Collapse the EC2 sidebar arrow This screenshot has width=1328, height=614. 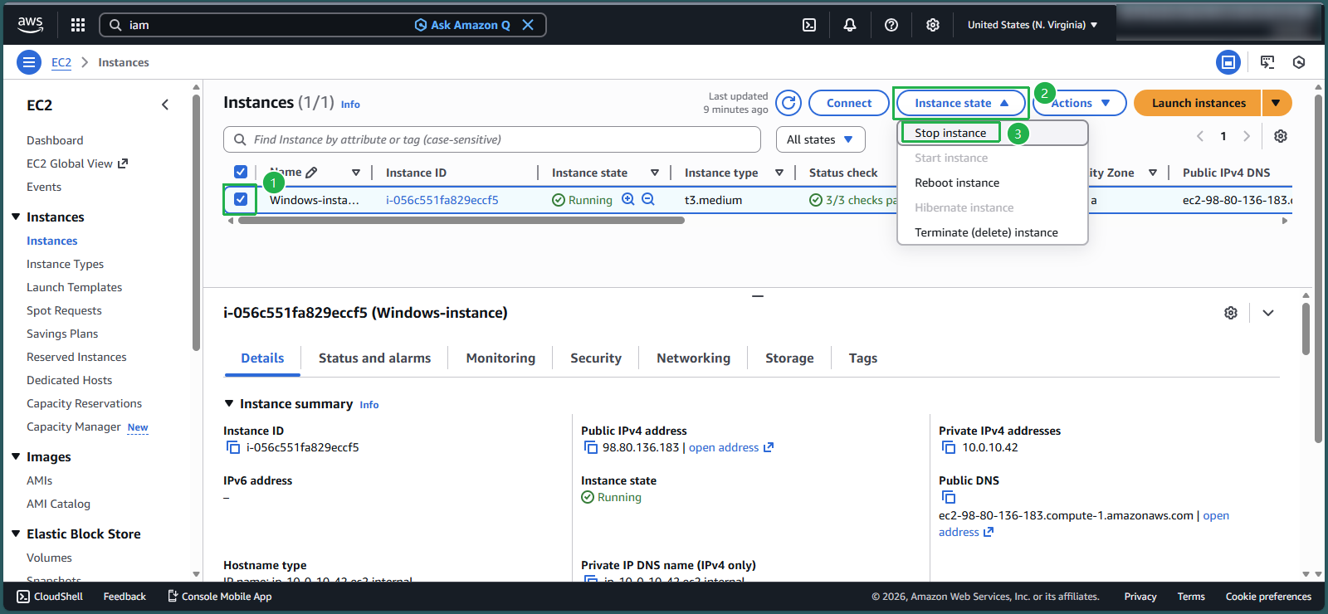pyautogui.click(x=165, y=105)
